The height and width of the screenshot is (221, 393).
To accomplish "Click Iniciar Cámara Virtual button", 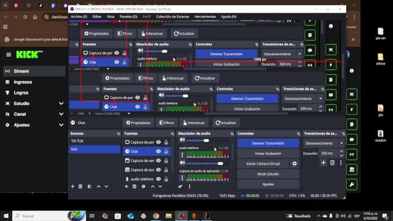I will [x=263, y=164].
